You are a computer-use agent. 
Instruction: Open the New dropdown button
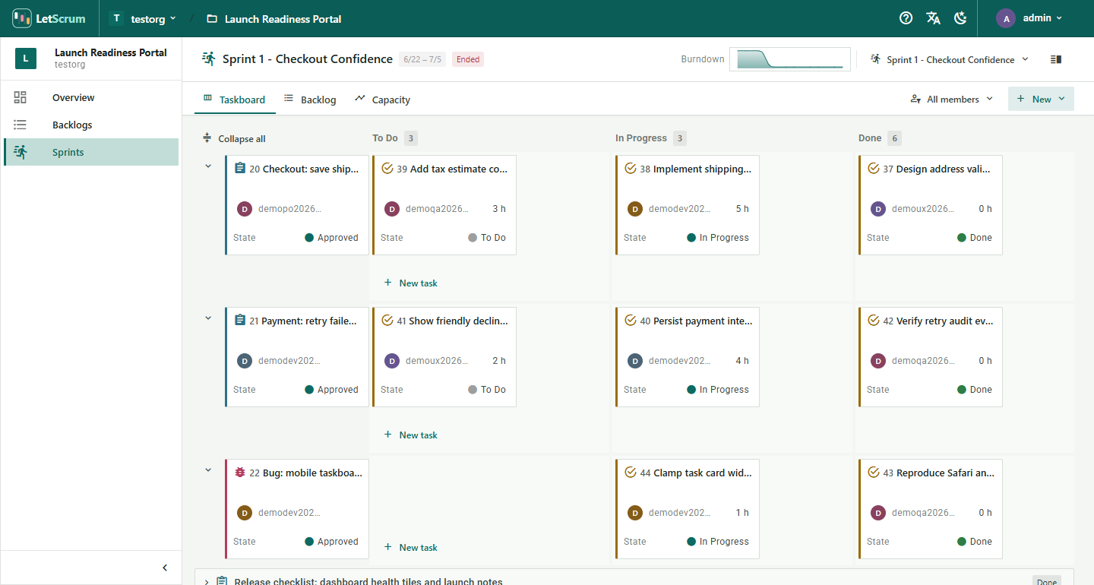[x=1041, y=99]
